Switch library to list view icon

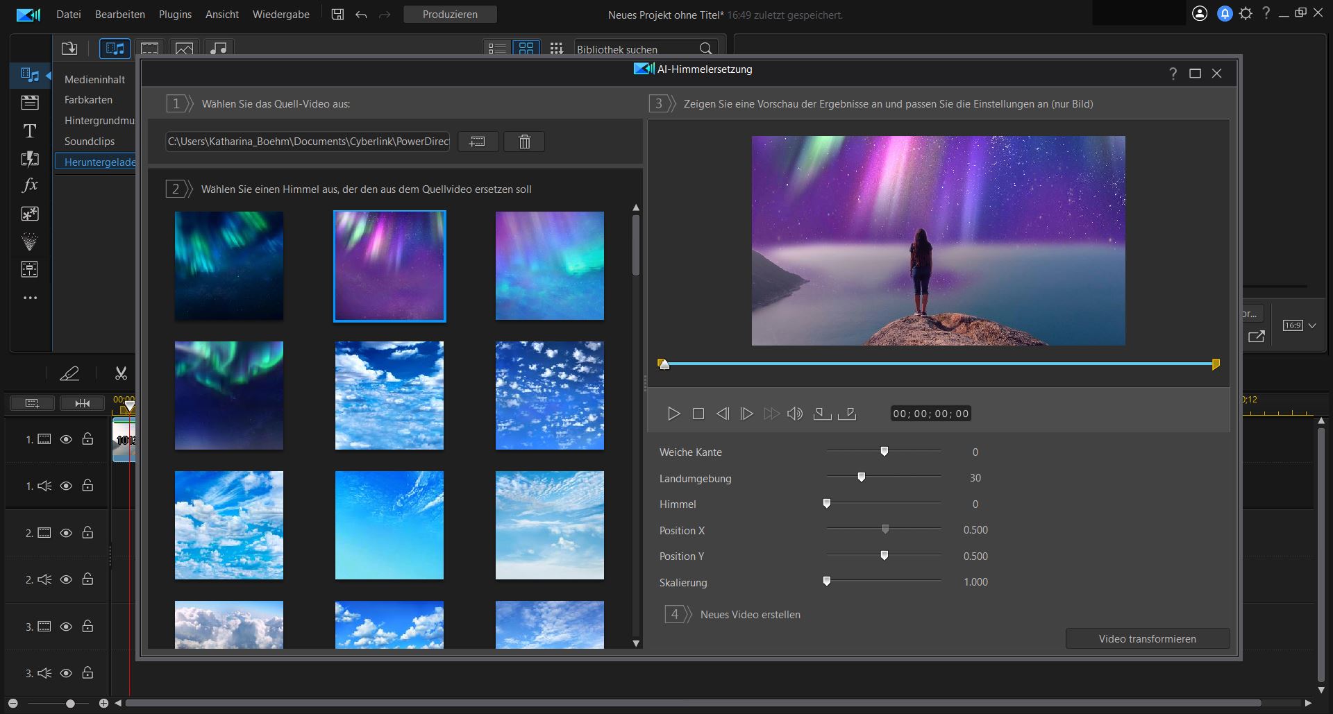coord(497,49)
